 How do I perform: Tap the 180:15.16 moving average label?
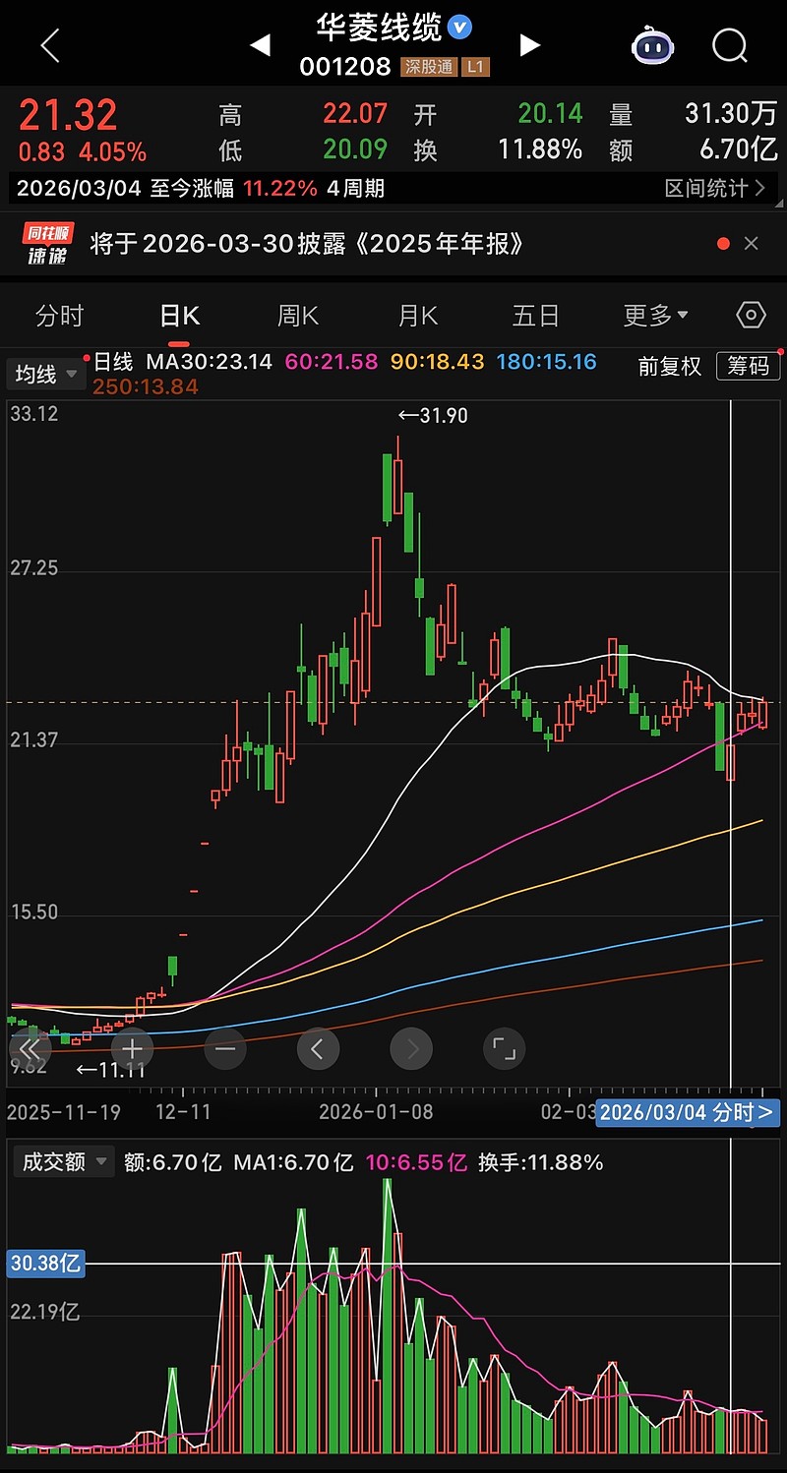pos(547,362)
